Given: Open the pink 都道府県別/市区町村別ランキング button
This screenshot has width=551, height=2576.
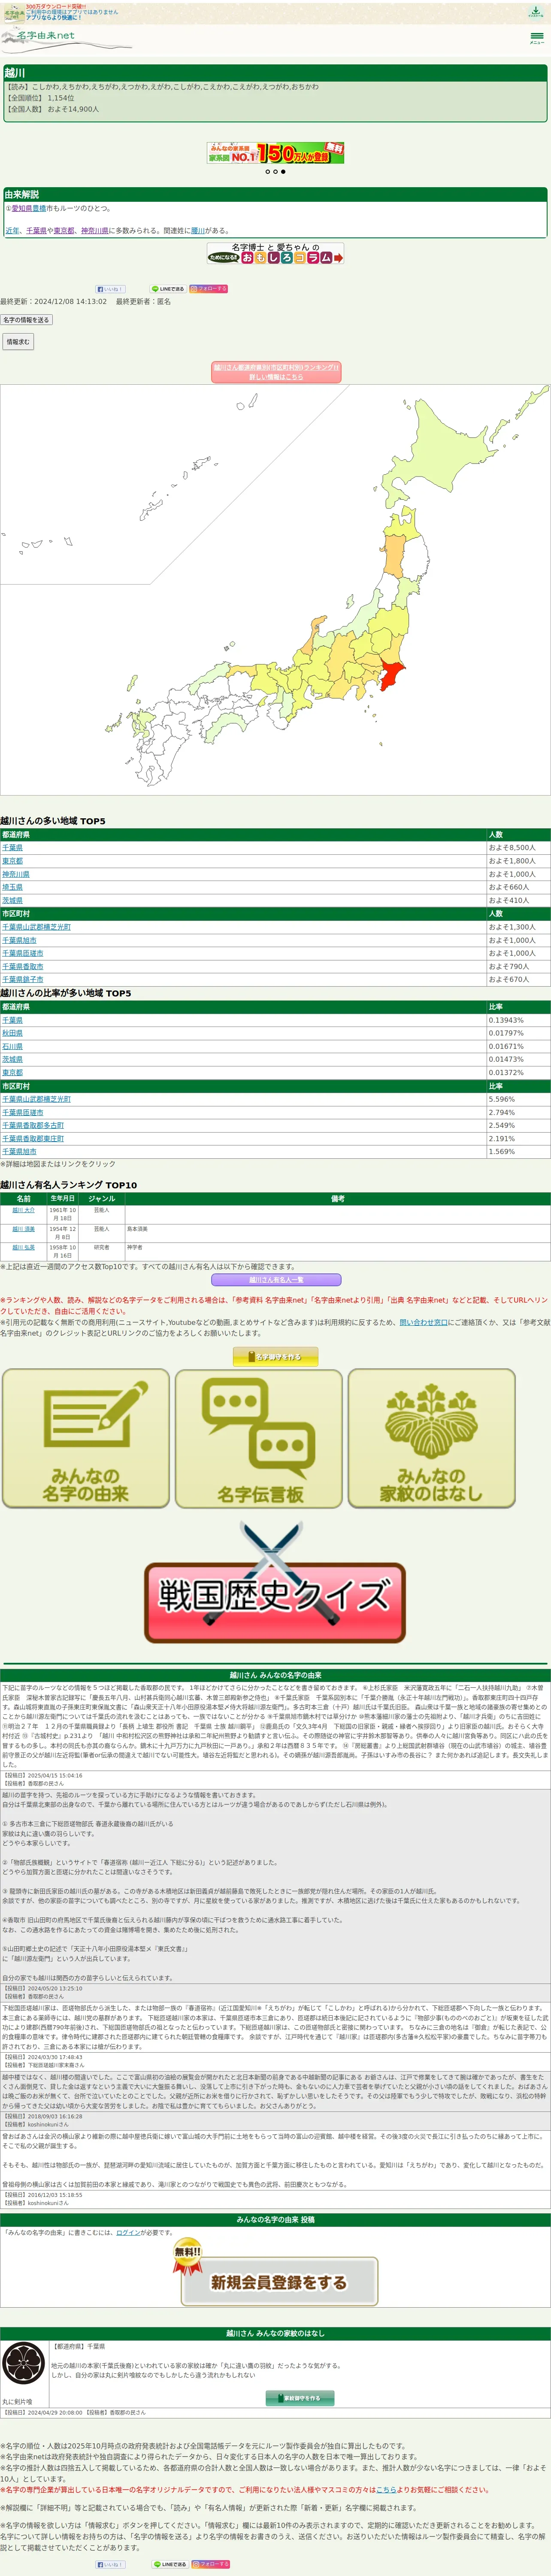Looking at the screenshot, I should 276,372.
